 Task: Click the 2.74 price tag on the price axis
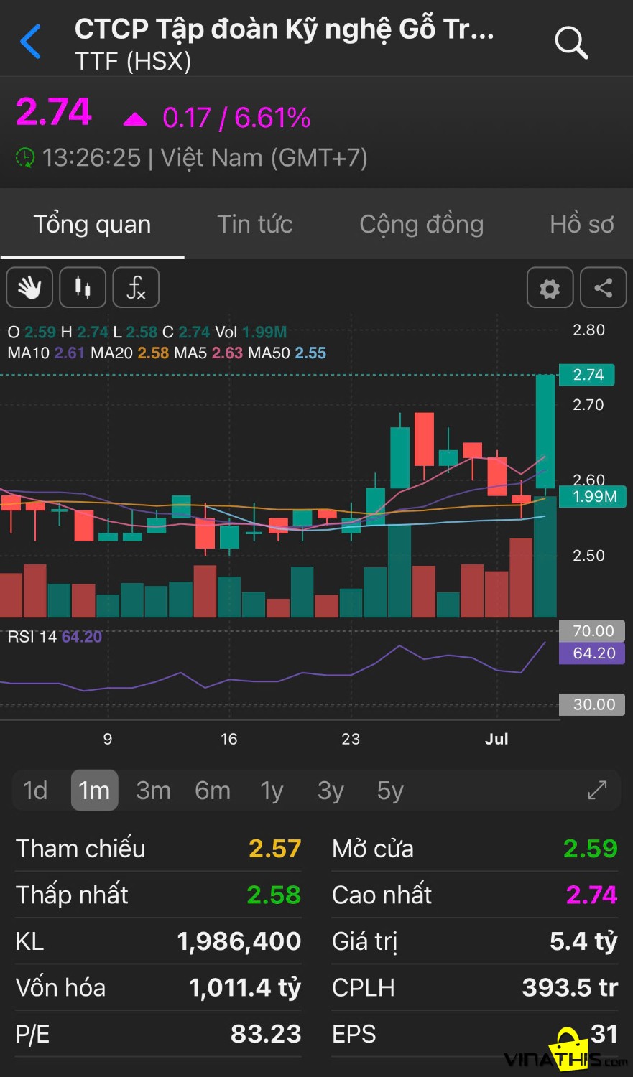pos(588,375)
